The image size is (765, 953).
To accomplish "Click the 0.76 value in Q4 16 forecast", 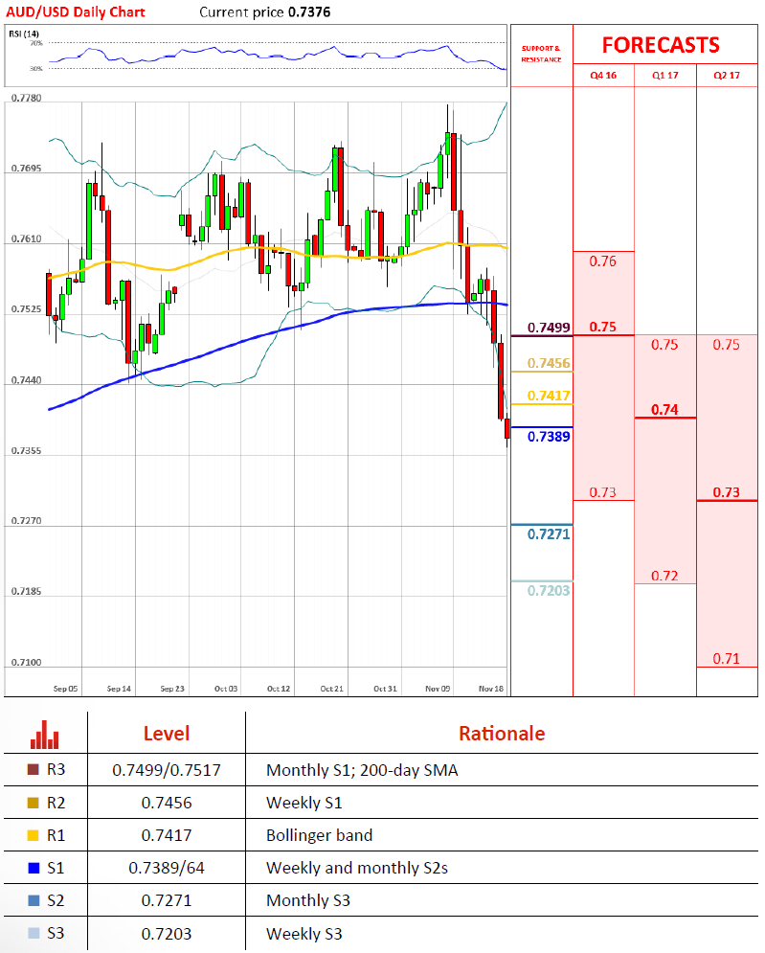I will 603,261.
